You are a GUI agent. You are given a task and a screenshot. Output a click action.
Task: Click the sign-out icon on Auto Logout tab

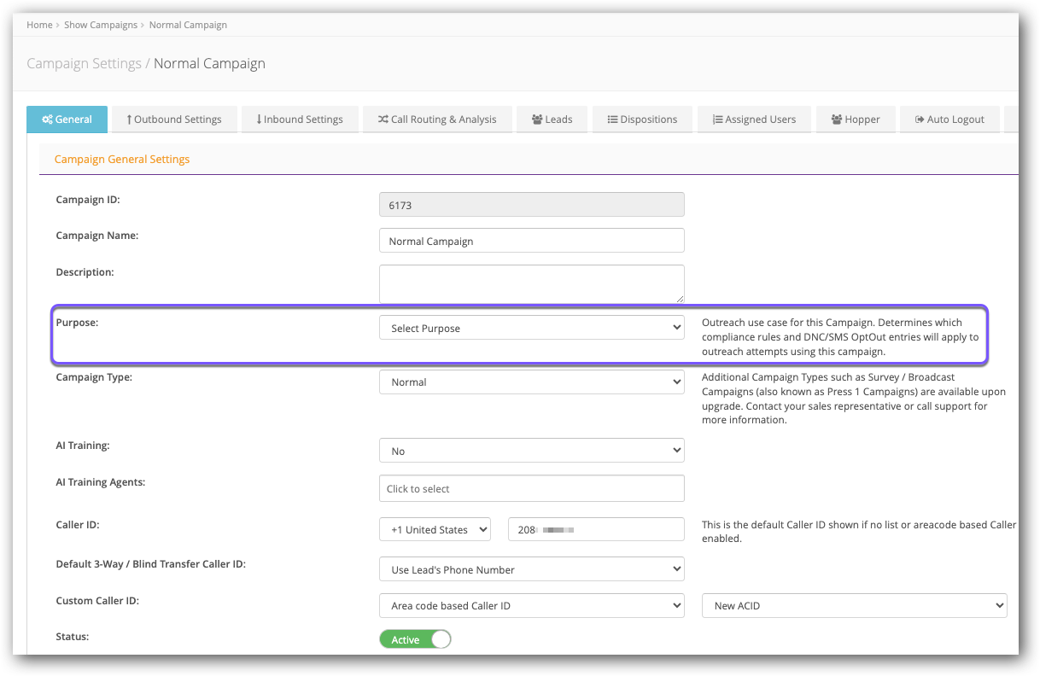(x=920, y=119)
